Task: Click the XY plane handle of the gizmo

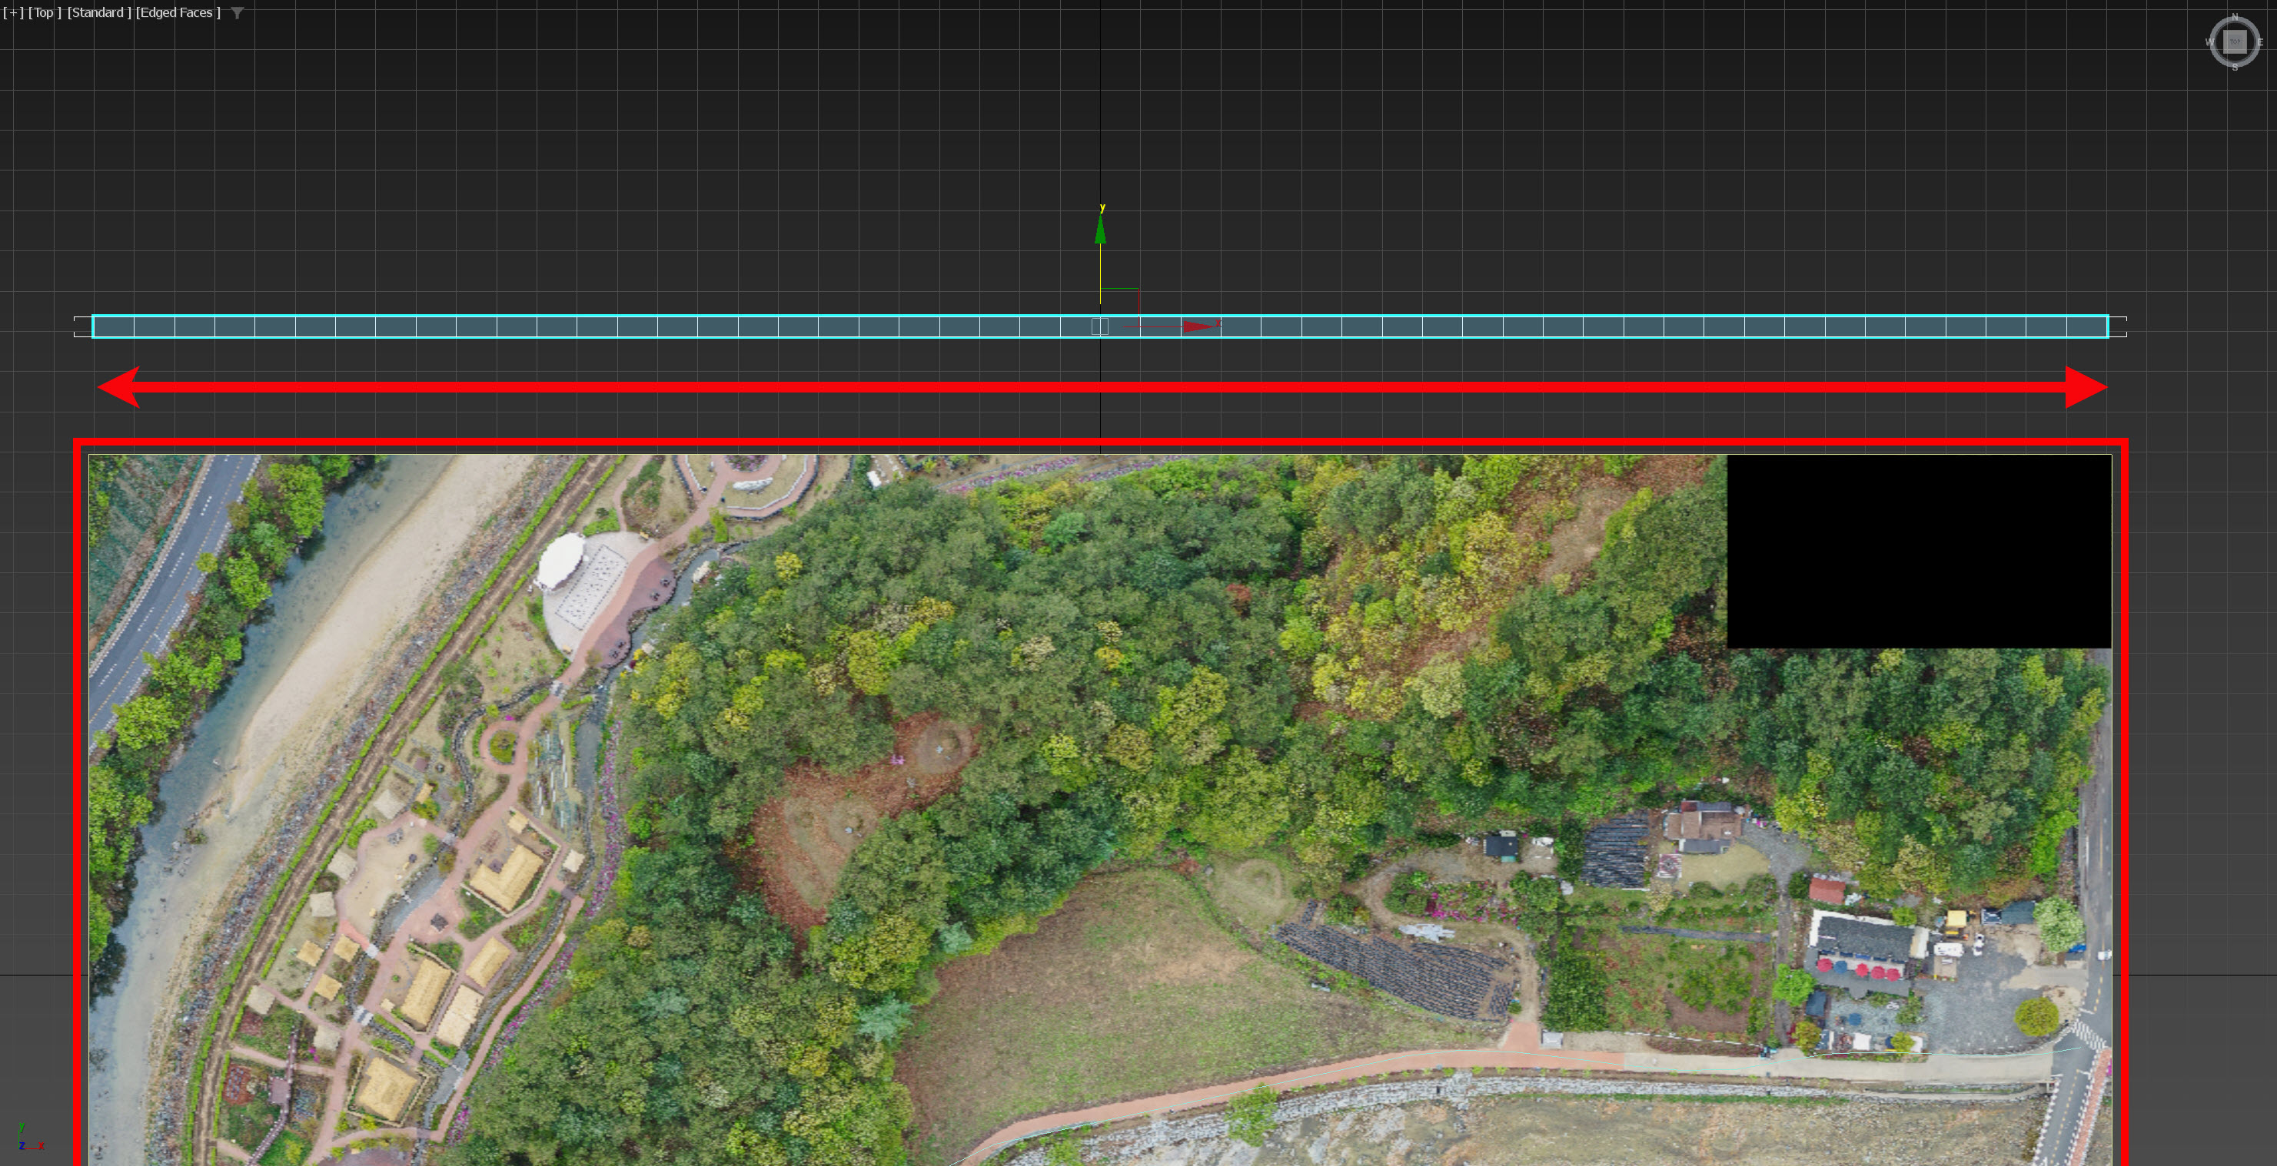Action: point(1120,307)
